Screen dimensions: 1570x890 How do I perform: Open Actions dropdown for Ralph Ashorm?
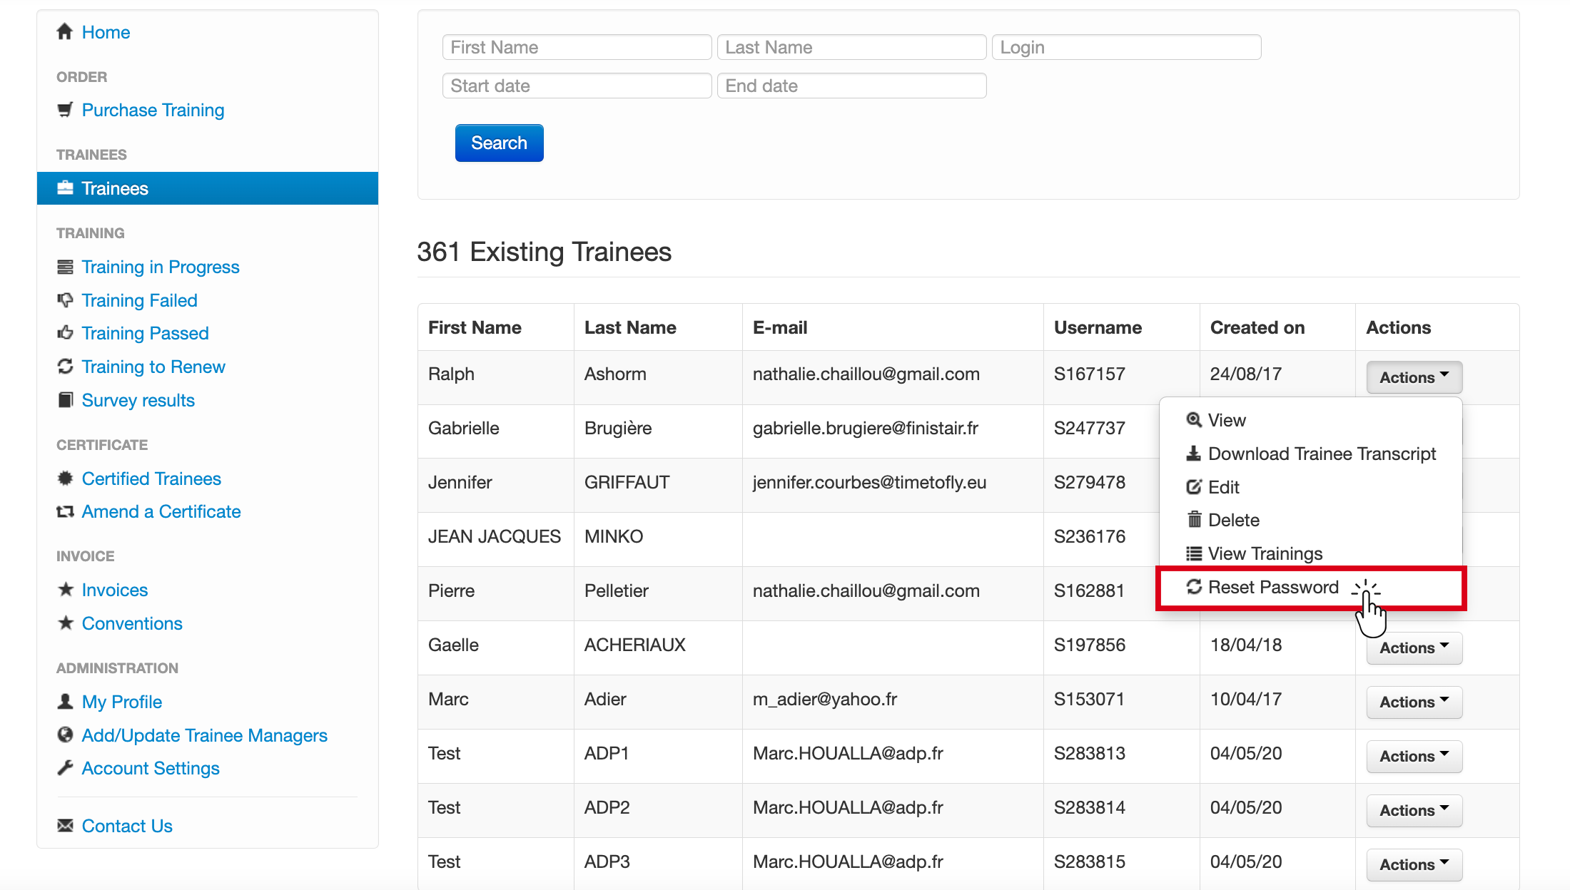[x=1414, y=377]
